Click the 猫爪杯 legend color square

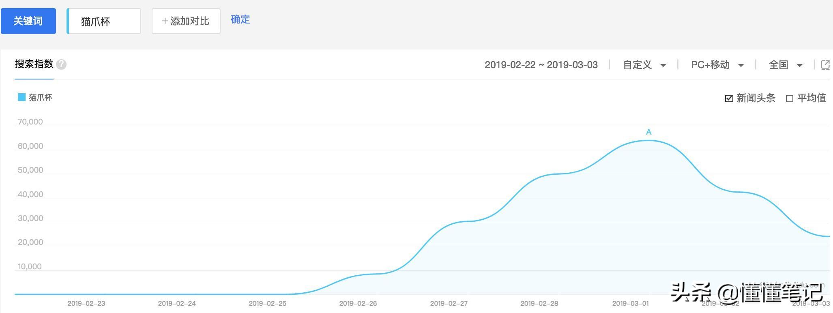point(21,97)
